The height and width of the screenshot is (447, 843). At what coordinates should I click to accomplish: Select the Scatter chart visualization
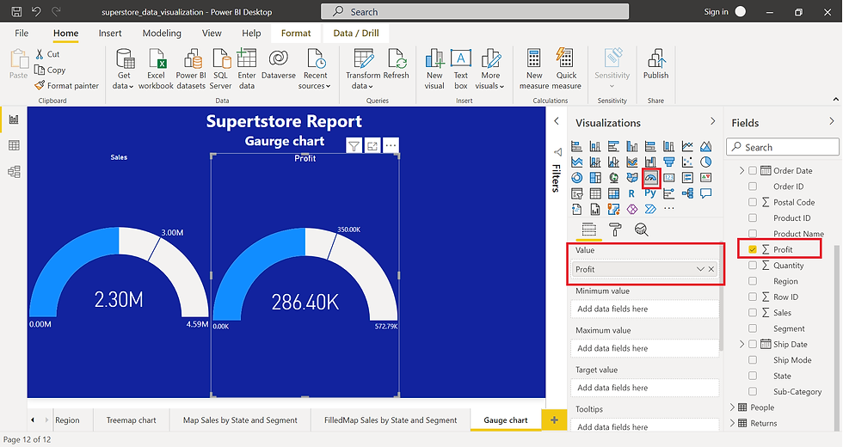click(687, 162)
